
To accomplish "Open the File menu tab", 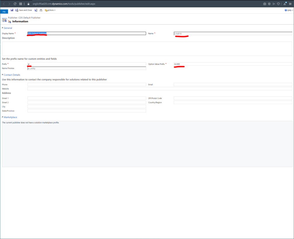I will pyautogui.click(x=4, y=12).
